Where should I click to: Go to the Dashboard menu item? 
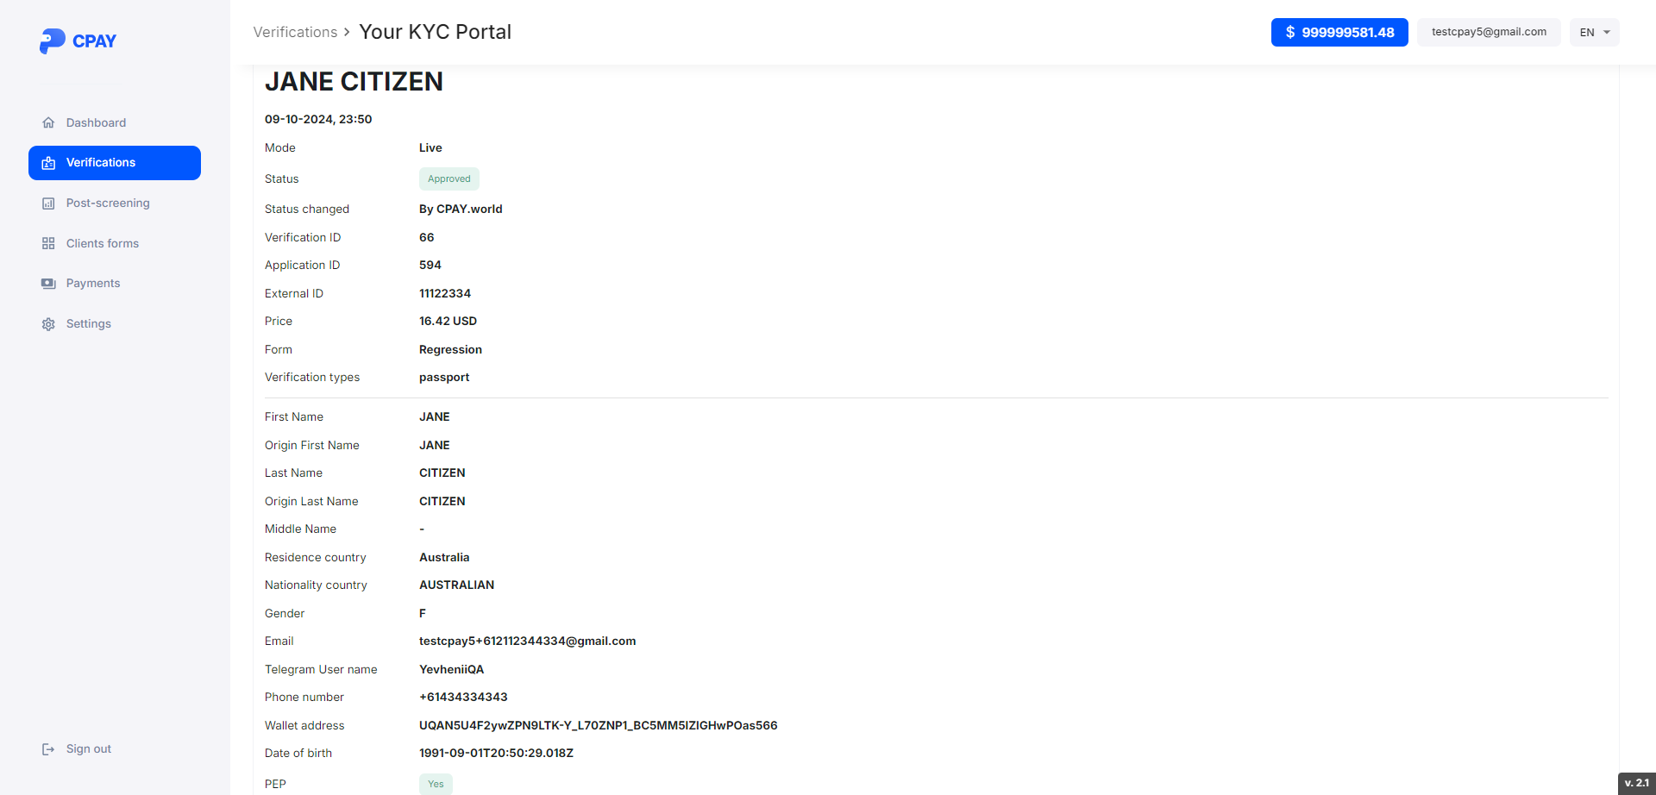point(96,122)
